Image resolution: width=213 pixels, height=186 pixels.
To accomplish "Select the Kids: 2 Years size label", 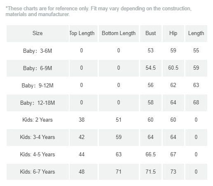I will (37, 120).
